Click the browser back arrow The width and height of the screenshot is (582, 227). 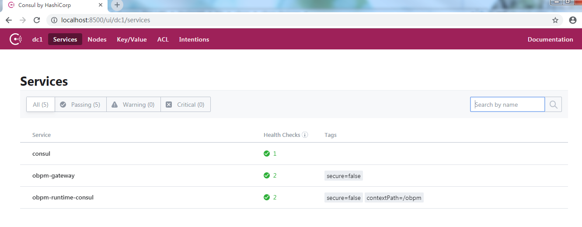click(9, 20)
